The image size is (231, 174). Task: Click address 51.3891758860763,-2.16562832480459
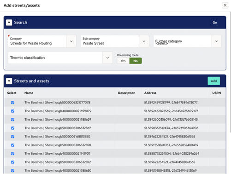point(171,145)
